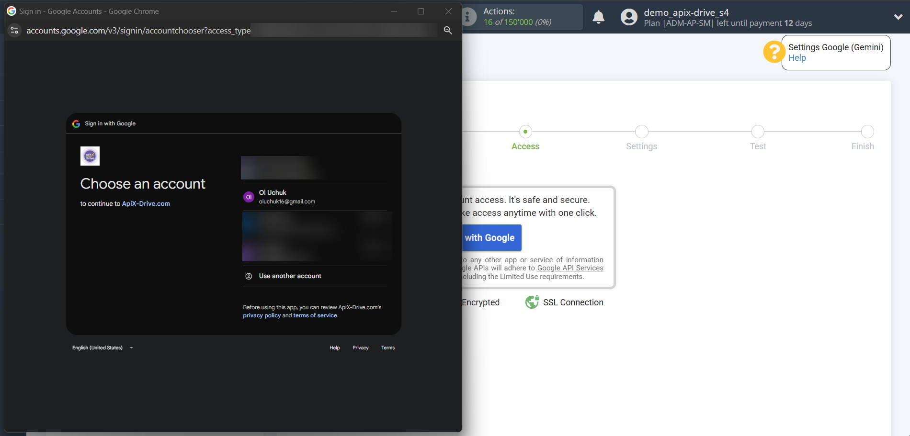
Task: Open ApiX-Drive's privacy policy link
Action: pyautogui.click(x=262, y=315)
